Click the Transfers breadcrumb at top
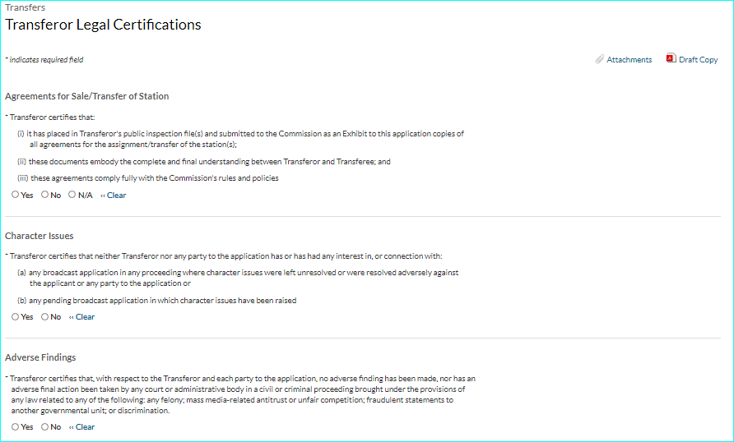The width and height of the screenshot is (734, 442). [x=26, y=7]
